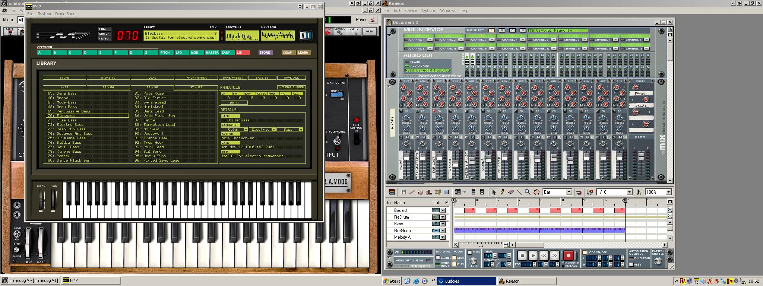
Task: Show the drum lane in sequencer
Action: (421, 192)
